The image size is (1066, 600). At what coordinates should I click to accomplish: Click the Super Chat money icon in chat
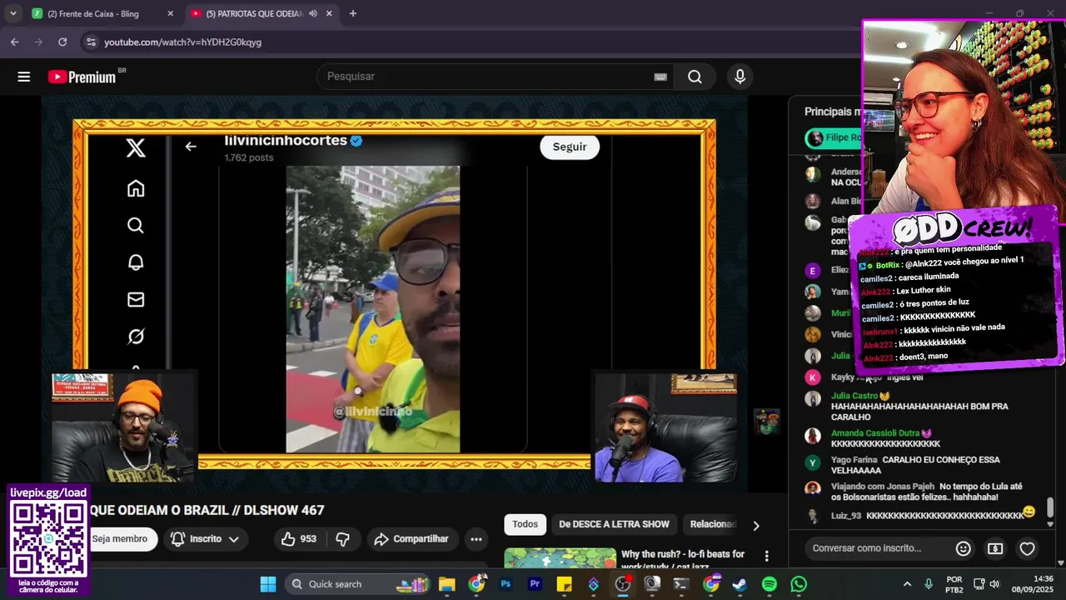pyautogui.click(x=995, y=548)
